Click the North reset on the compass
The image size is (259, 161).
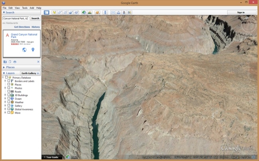point(247,18)
